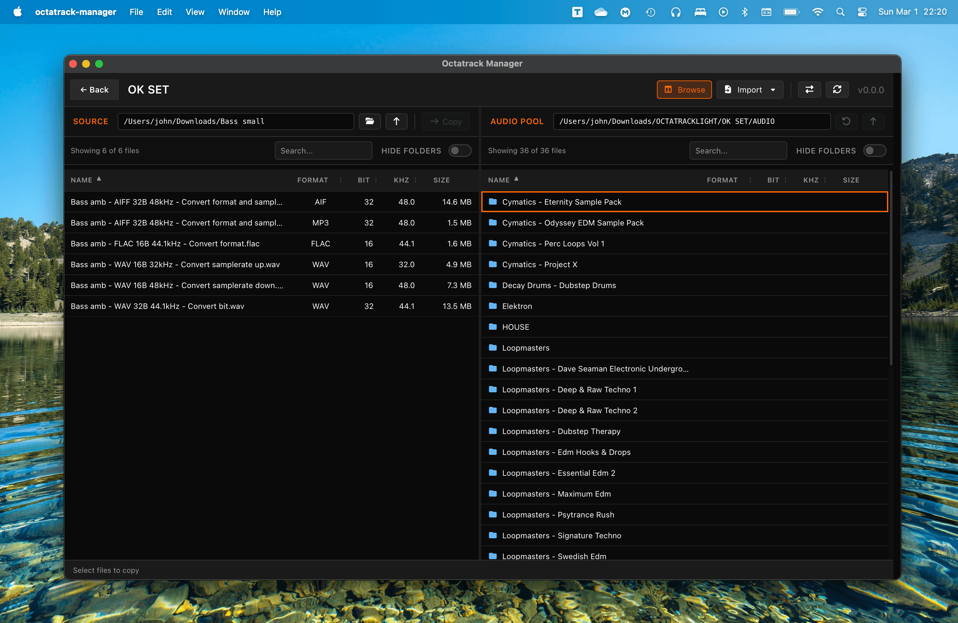Open macOS Spotlight search icon

pos(840,12)
